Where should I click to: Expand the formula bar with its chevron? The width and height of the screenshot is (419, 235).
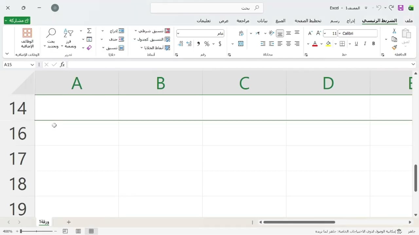coord(413,64)
